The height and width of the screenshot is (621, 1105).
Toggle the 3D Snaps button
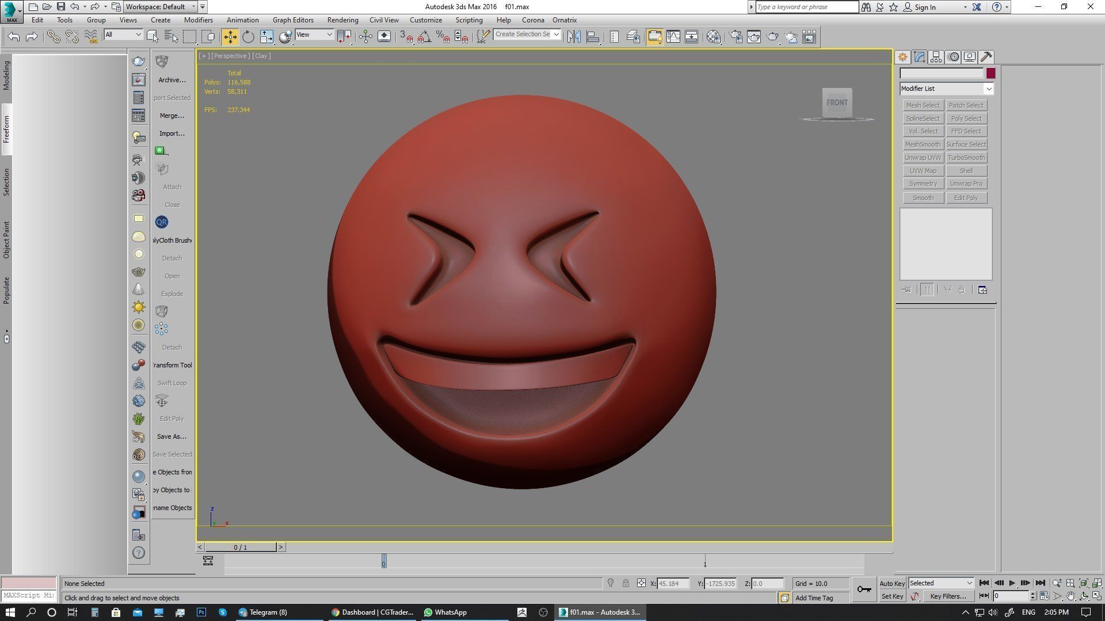(406, 37)
